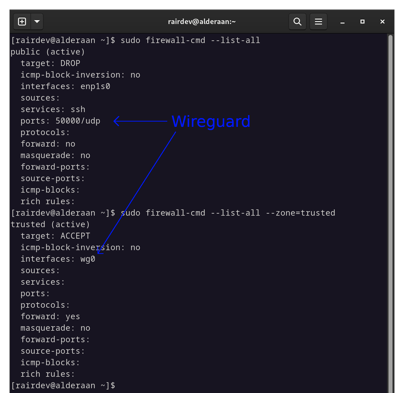Screen dimensions: 404x393
Task: Click the rairdev@alderaan:~ title text
Action: [201, 22]
